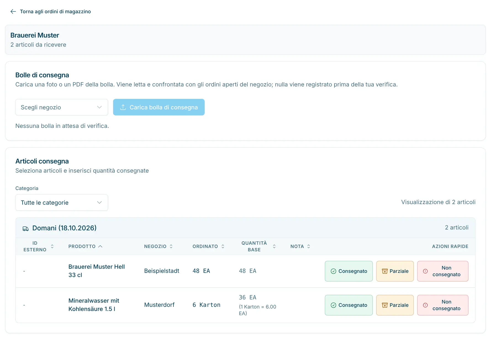Click the upload icon in Carica bolla button

click(x=123, y=107)
